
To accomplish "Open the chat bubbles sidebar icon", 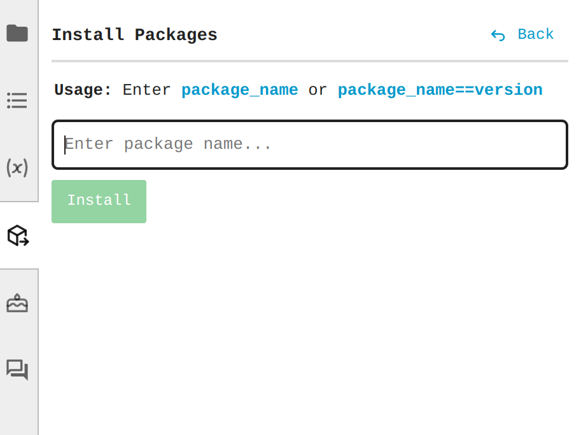I will (x=17, y=369).
